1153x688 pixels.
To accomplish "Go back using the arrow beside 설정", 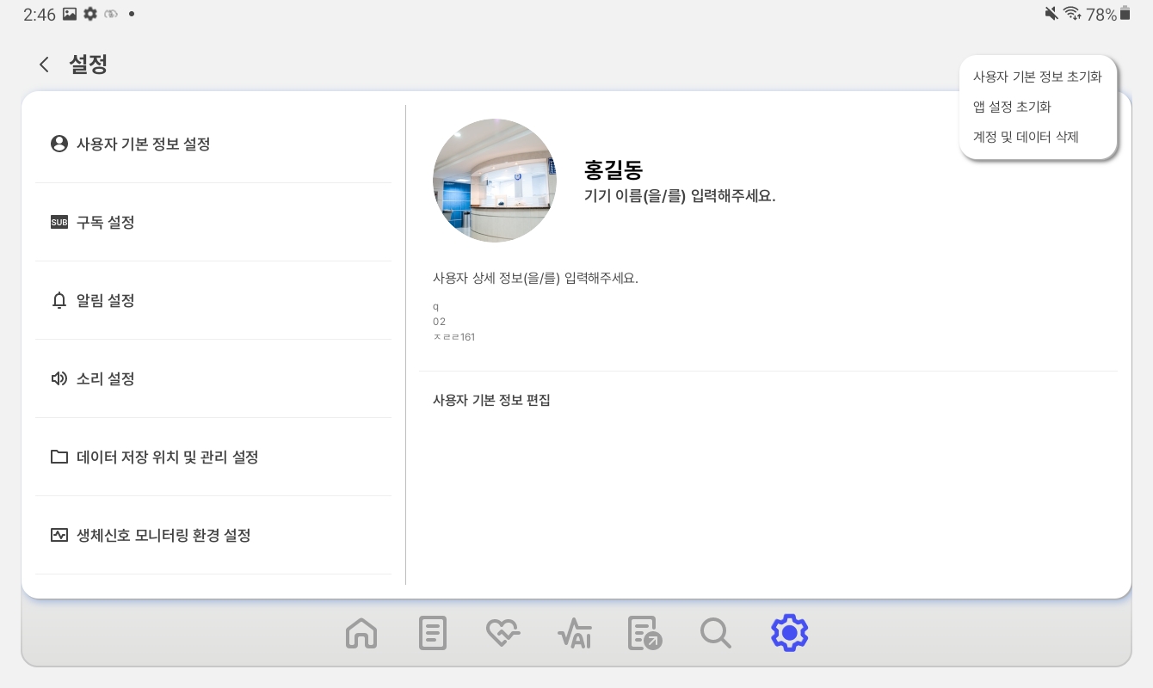I will pos(44,64).
